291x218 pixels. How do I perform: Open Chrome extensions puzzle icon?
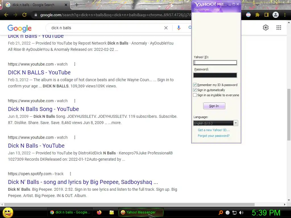pyautogui.click(x=257, y=15)
